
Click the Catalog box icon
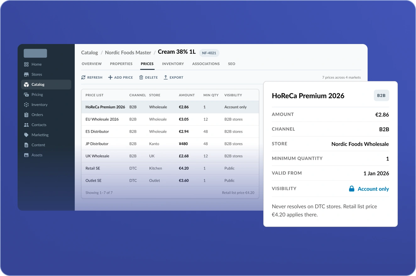(26, 85)
